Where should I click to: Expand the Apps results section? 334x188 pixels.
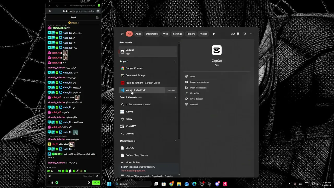(175, 61)
